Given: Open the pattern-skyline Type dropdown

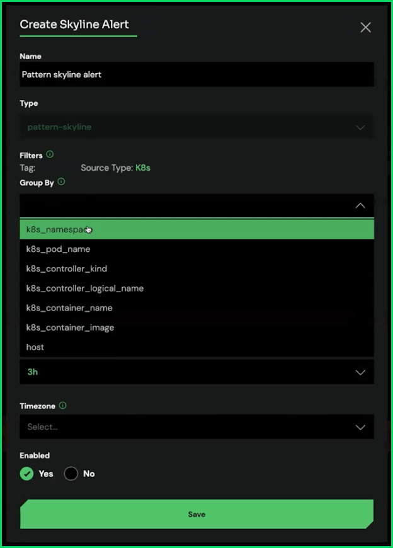Looking at the screenshot, I should tap(196, 127).
